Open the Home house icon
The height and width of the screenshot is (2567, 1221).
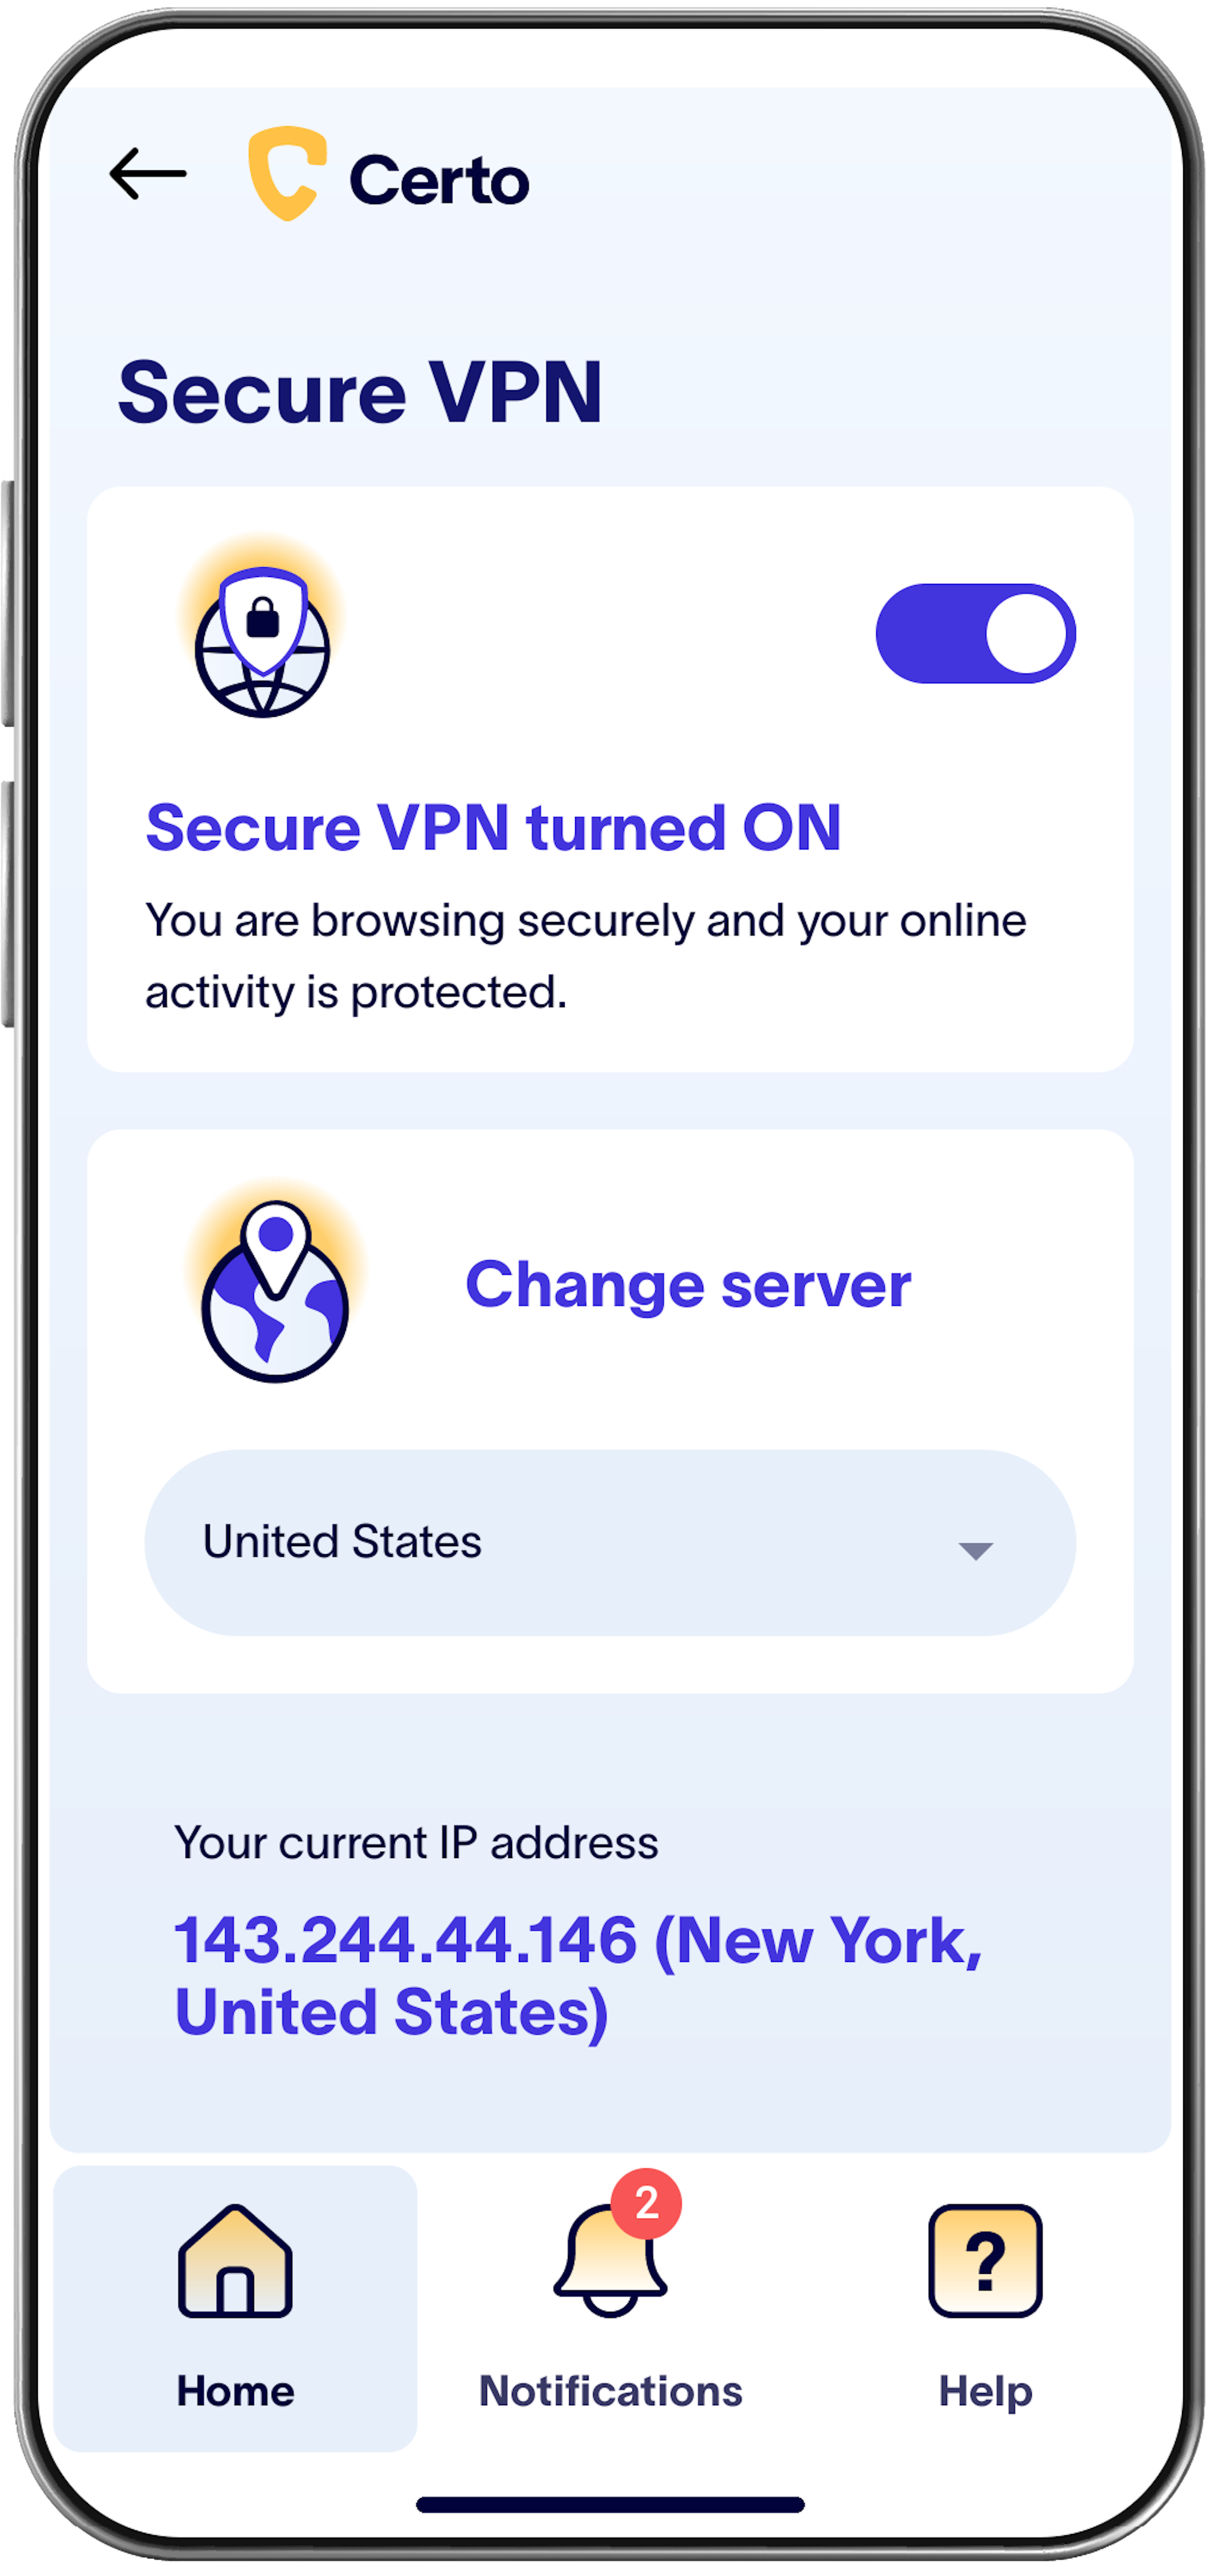click(x=235, y=2261)
